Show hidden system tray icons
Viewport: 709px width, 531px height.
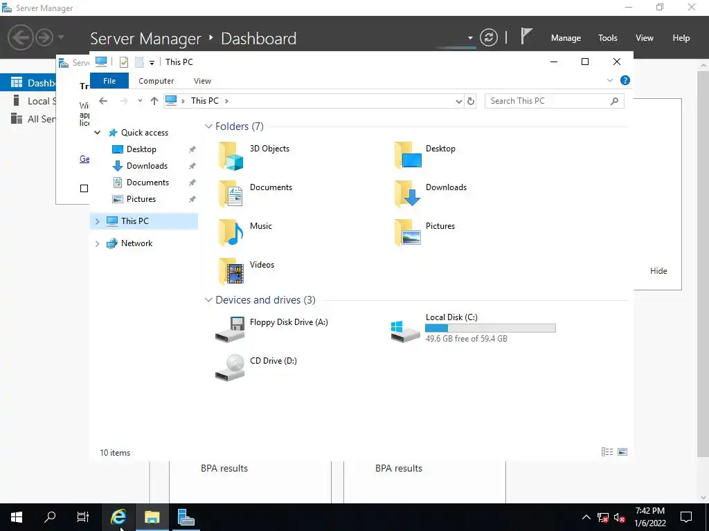pos(586,517)
